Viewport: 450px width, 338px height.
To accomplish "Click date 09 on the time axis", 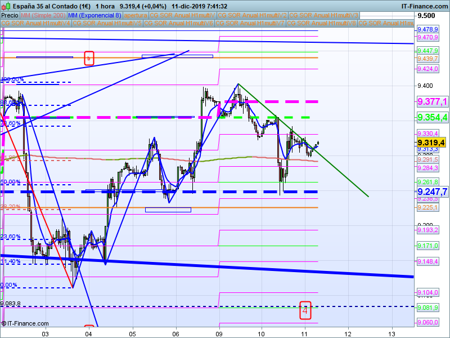I will 219,334.
